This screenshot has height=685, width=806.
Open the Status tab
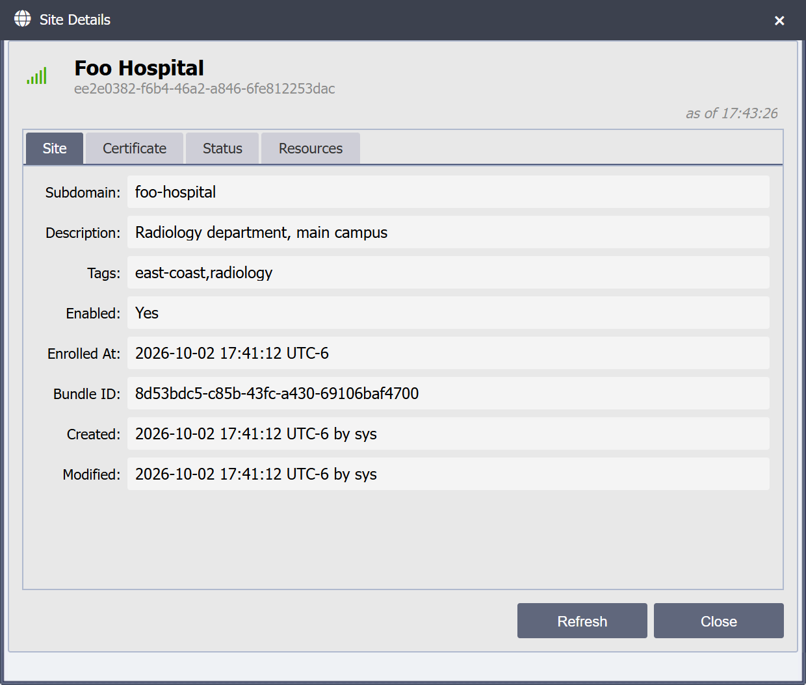(222, 148)
